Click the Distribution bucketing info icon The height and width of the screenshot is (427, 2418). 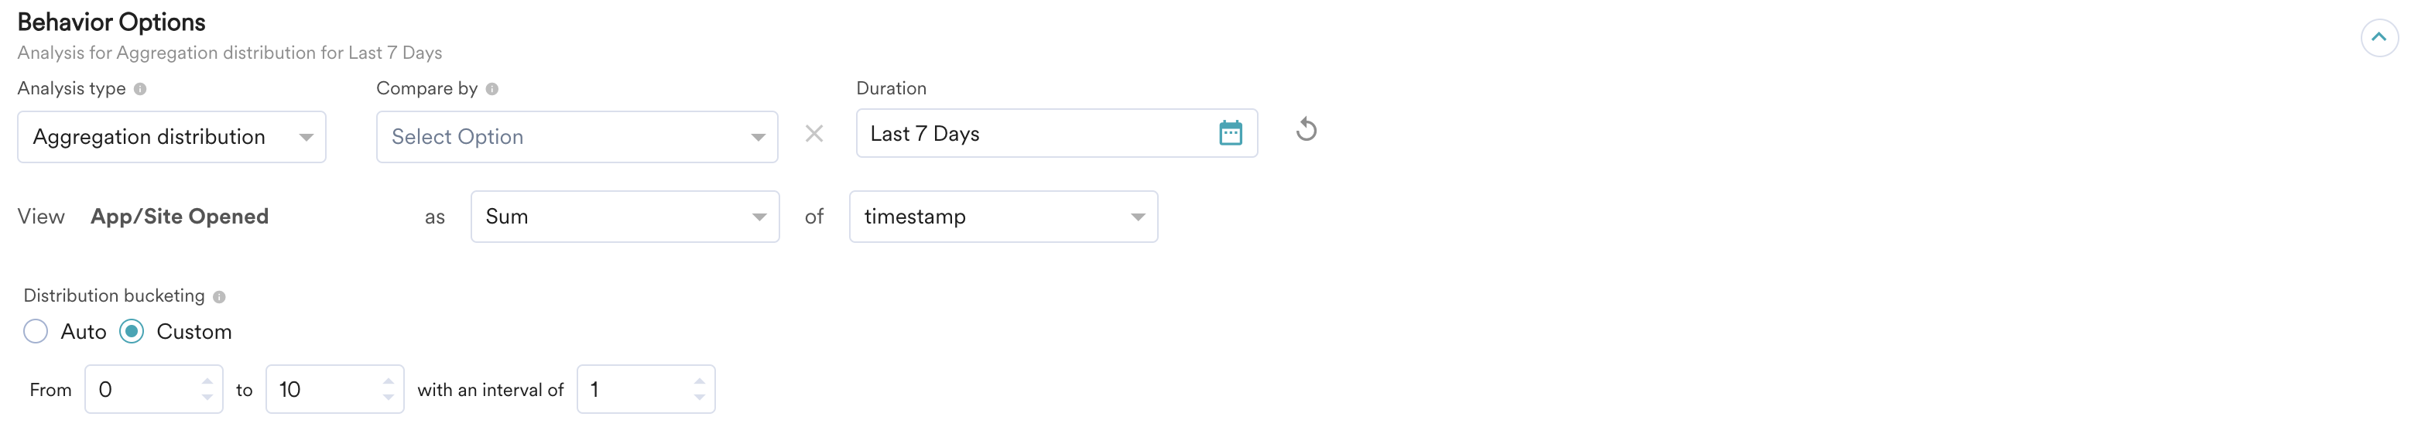coord(219,296)
